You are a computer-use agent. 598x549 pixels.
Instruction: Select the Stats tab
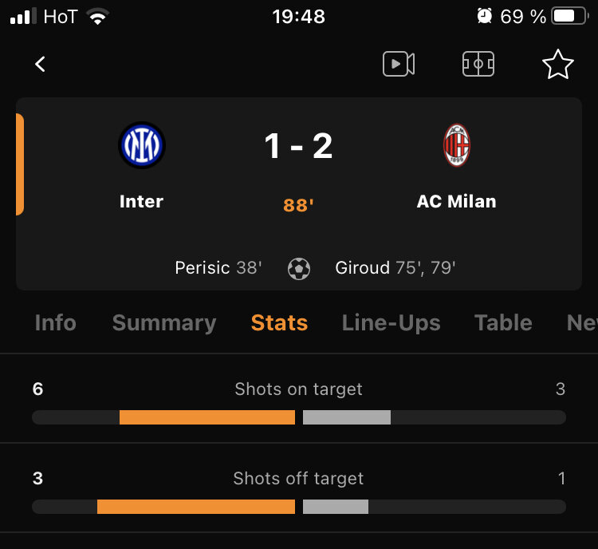(280, 323)
